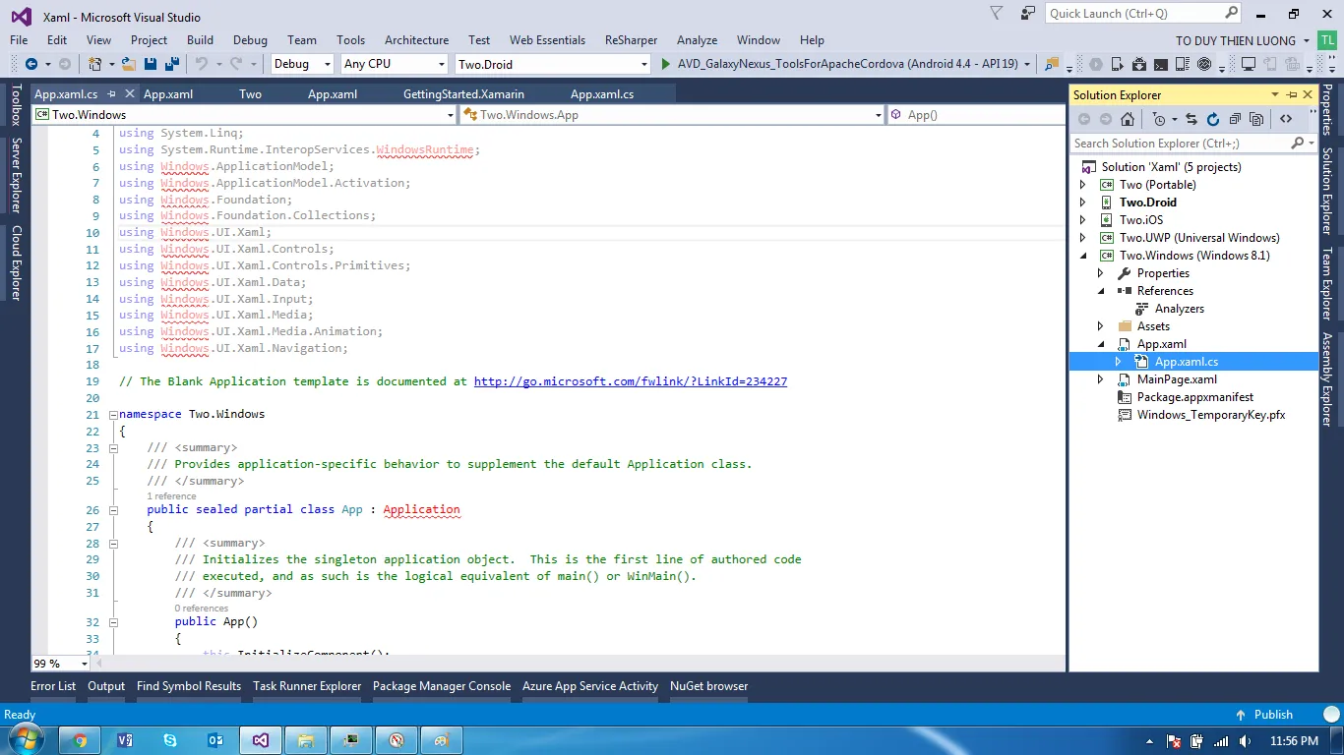
Task: Click the '0 references' CodeLens link
Action: point(202,609)
